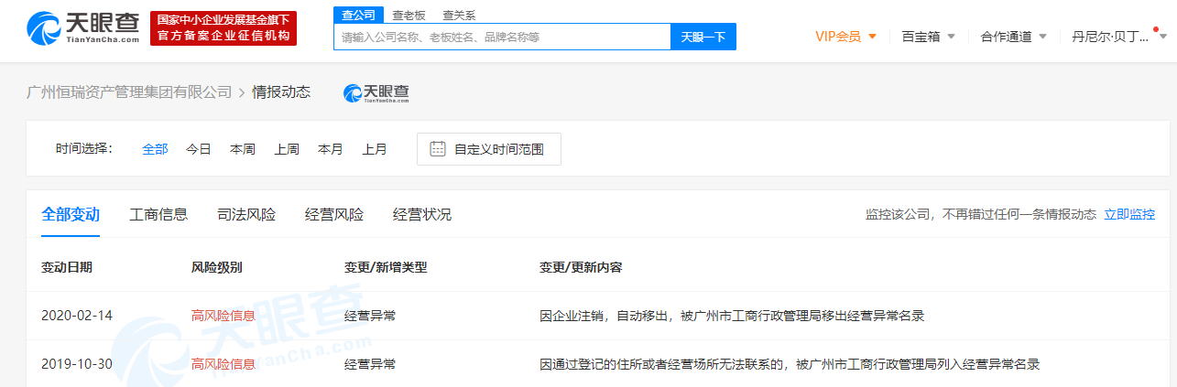This screenshot has width=1177, height=387.
Task: Click the 因通过登记的住所 record text
Action: (x=790, y=364)
